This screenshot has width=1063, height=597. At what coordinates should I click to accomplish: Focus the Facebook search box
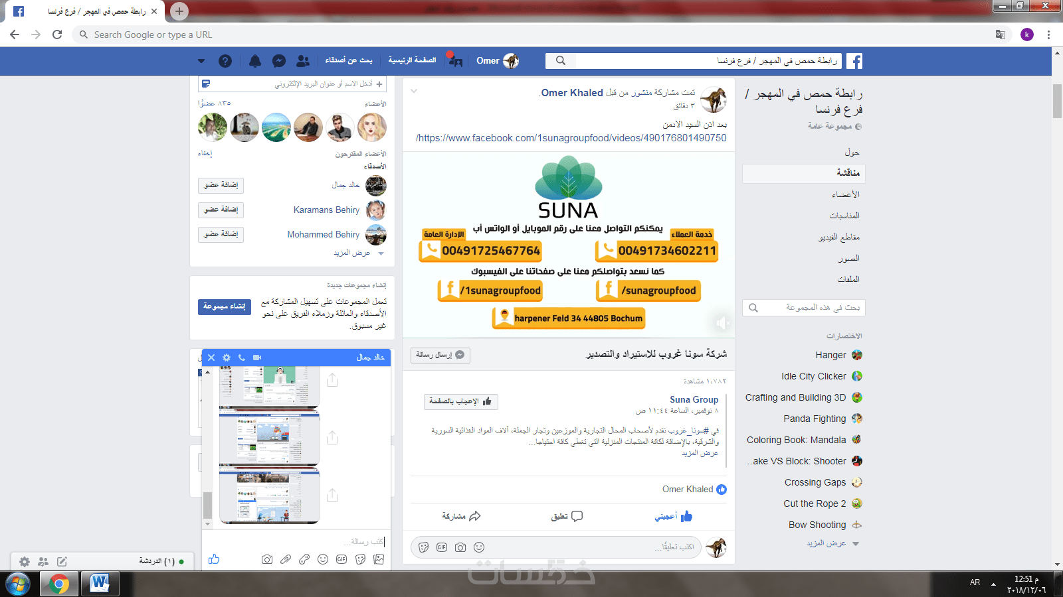coord(708,61)
